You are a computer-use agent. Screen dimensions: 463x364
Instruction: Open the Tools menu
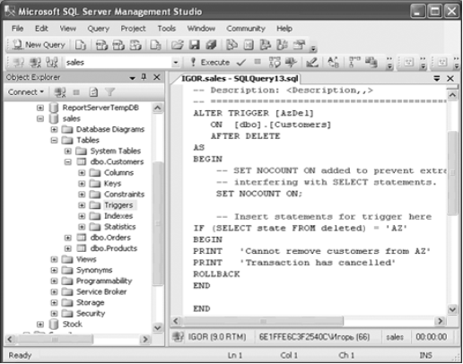click(167, 29)
